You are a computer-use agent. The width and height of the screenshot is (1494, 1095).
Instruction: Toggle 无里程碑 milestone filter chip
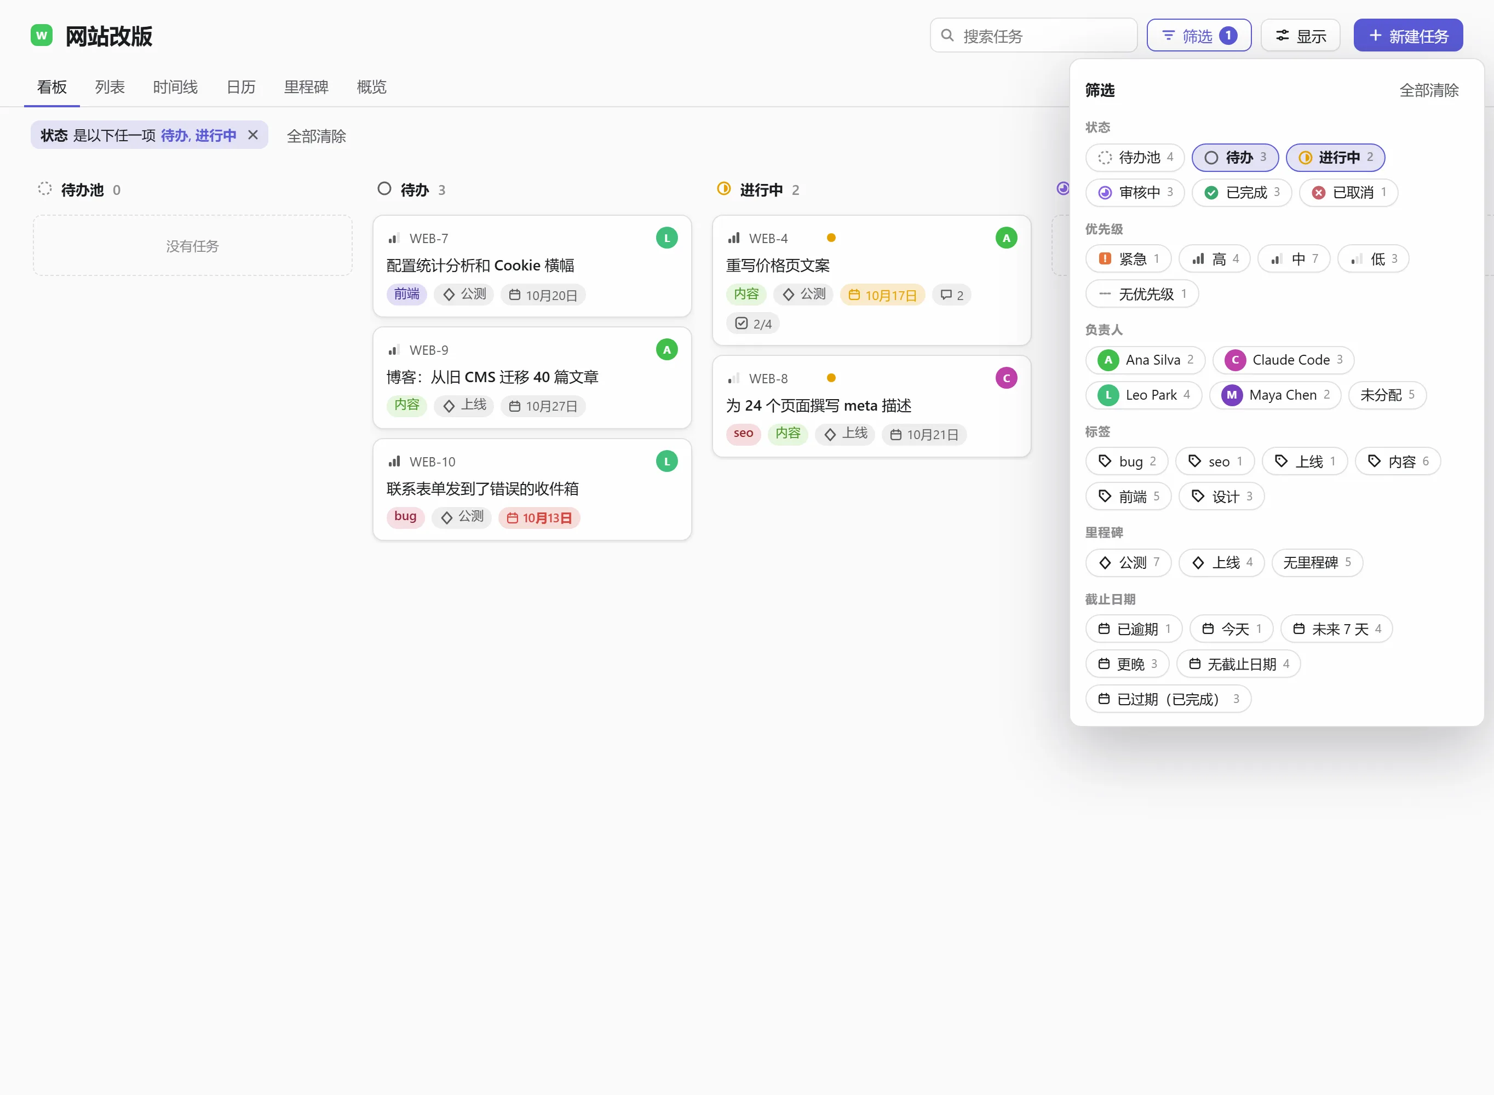pyautogui.click(x=1317, y=563)
